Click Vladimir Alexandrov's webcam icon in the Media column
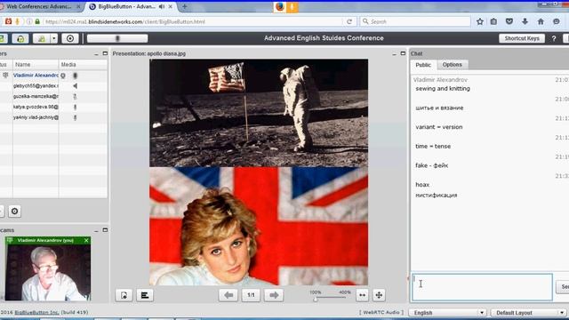This screenshot has height=320, width=569. tap(63, 76)
